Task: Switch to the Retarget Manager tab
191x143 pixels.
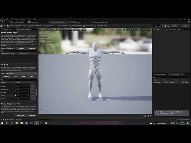Action: [x=24, y=29]
